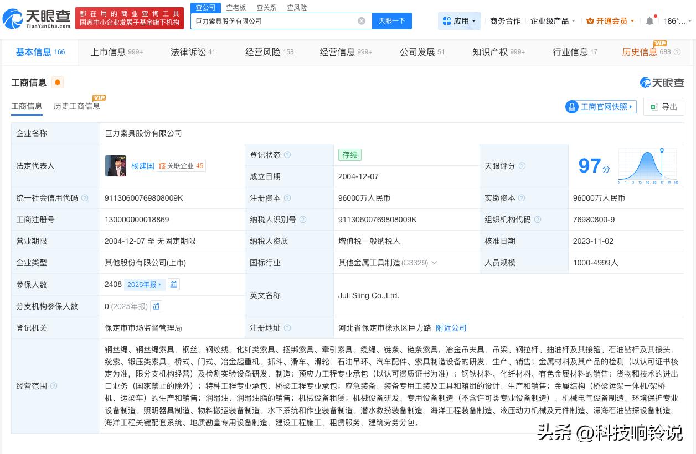The image size is (696, 454).
Task: Open the 应用 apps dropdown
Action: tap(460, 21)
